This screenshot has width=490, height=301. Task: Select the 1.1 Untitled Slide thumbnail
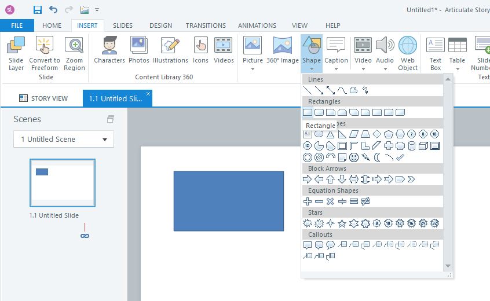pyautogui.click(x=63, y=183)
